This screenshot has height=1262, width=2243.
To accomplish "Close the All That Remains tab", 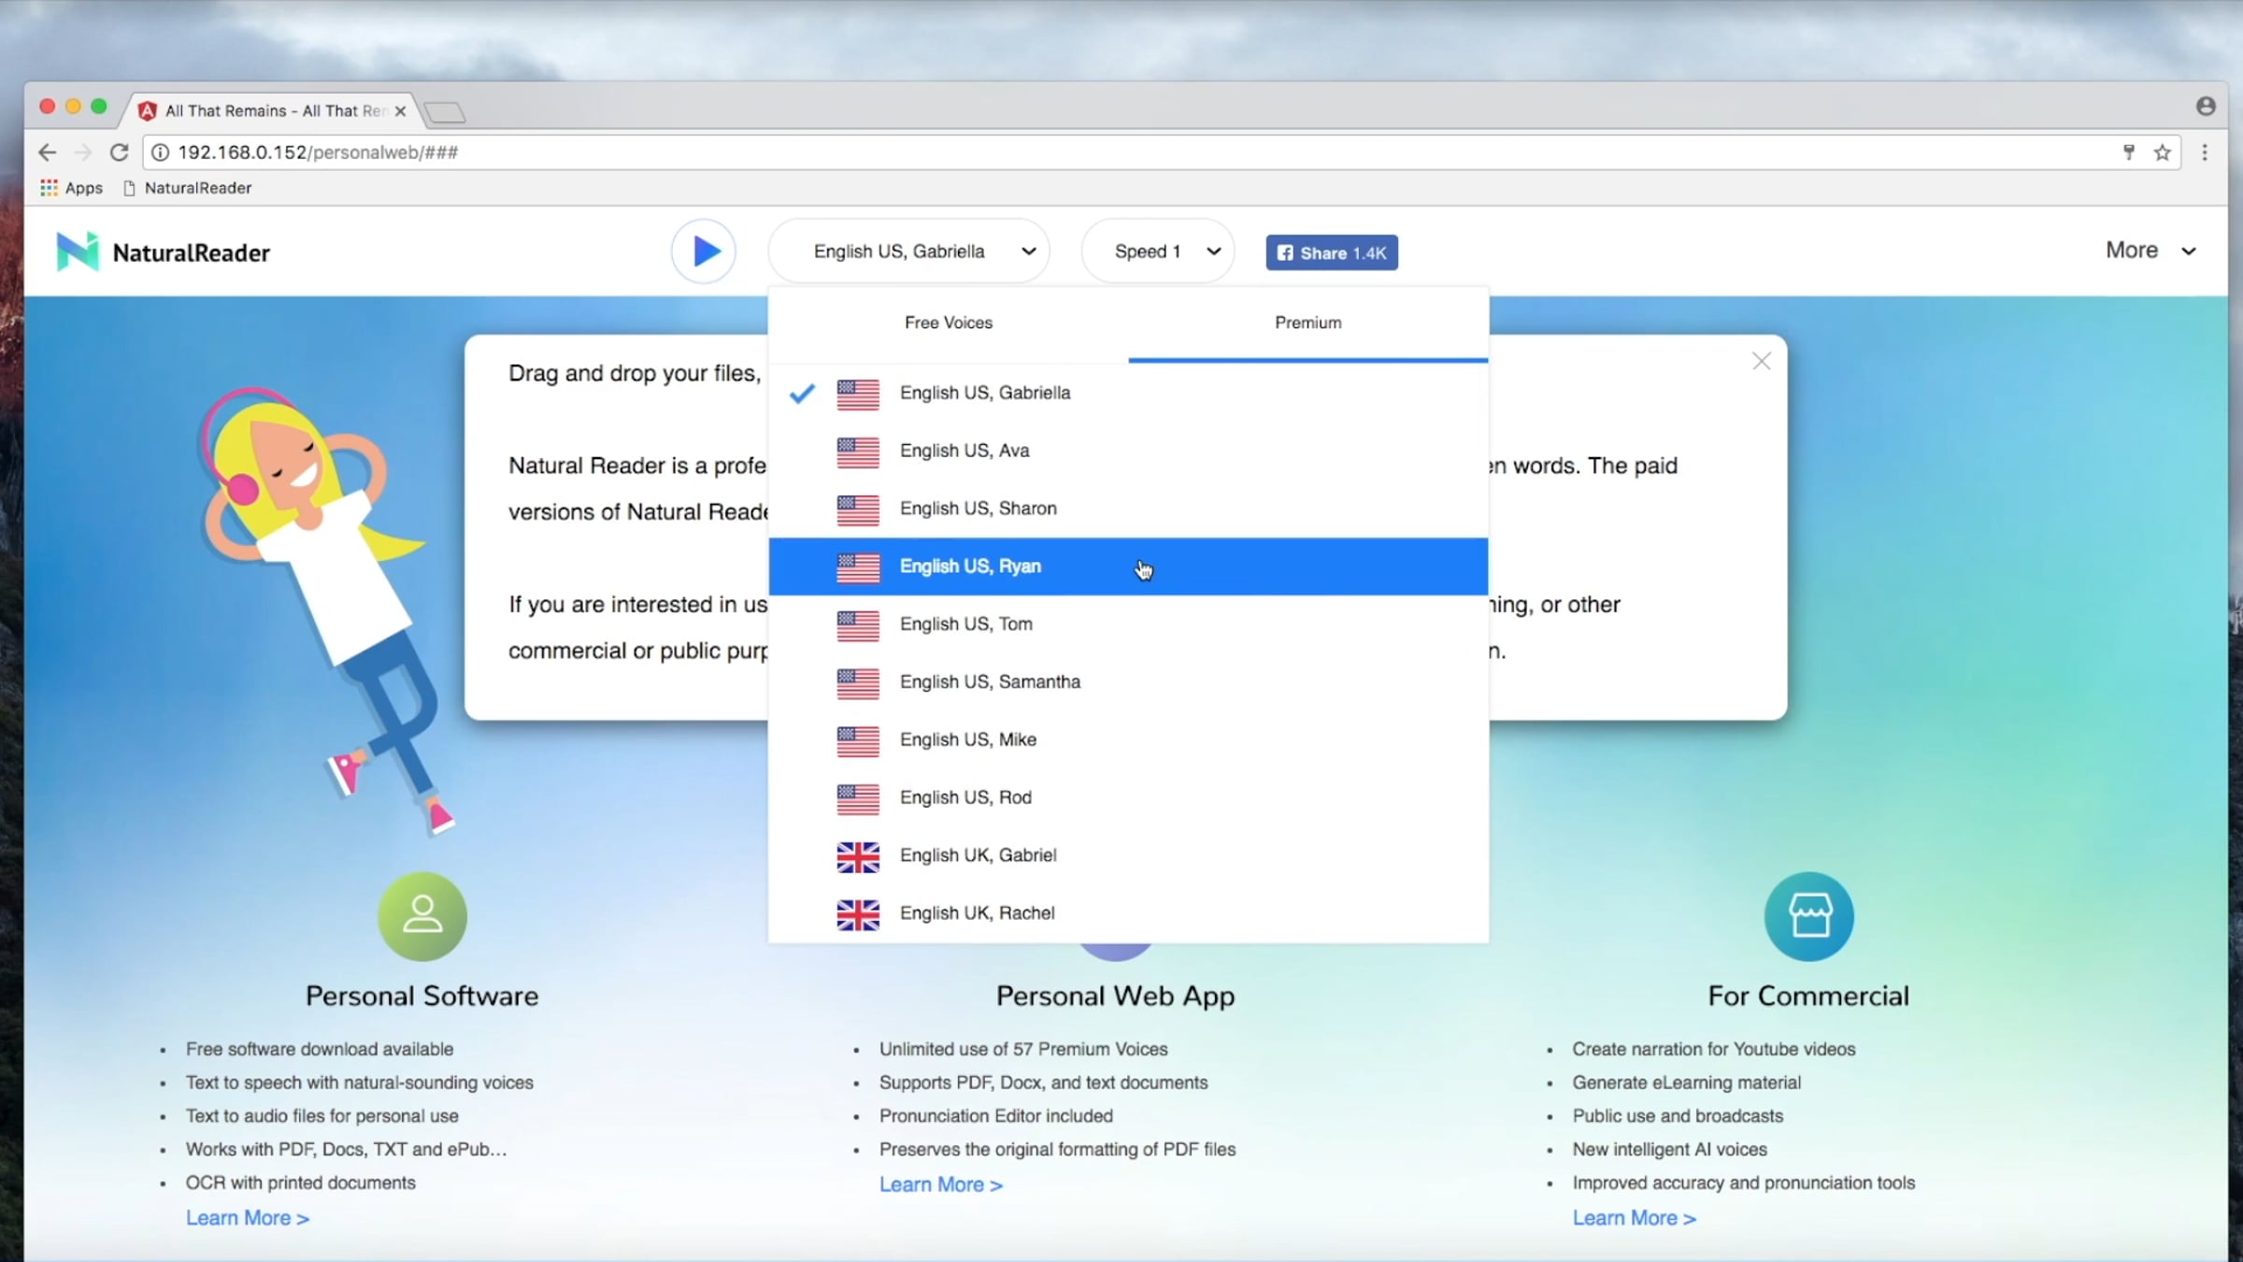I will click(x=400, y=110).
